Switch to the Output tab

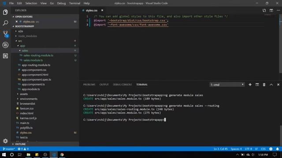[x=104, y=85]
